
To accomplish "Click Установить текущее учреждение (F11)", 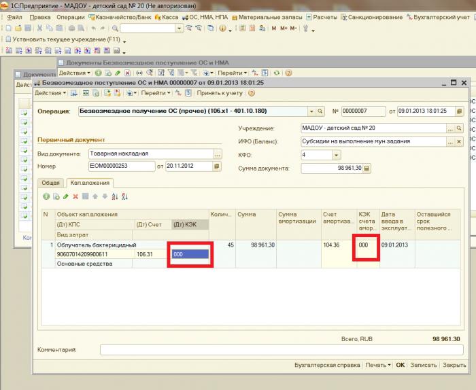I will (x=63, y=39).
